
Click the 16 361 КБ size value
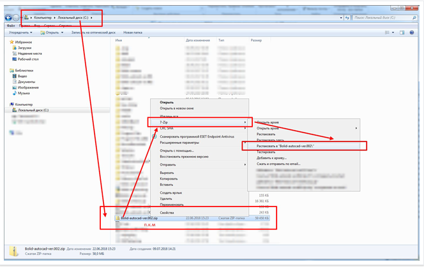pyautogui.click(x=262, y=201)
